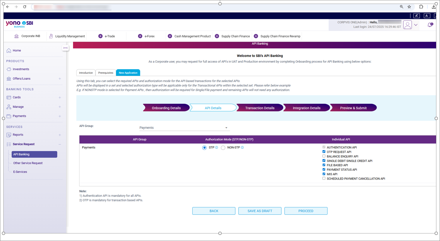Image resolution: width=440 pixels, height=241 pixels.
Task: Expand Cards with its plus sign
Action: click(x=60, y=97)
